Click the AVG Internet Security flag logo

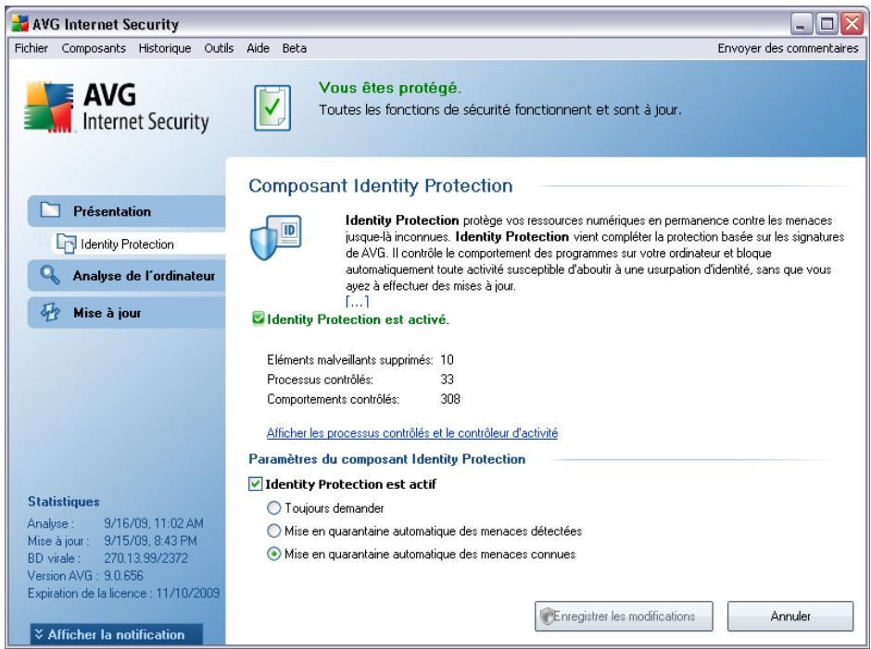[x=49, y=107]
